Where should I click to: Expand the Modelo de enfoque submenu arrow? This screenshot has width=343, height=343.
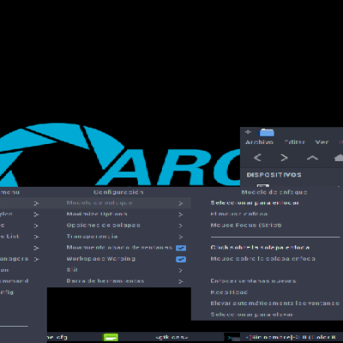coord(181,203)
